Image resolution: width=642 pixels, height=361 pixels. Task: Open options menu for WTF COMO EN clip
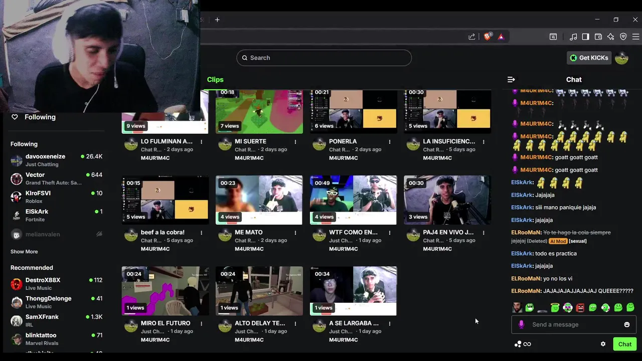[389, 233]
